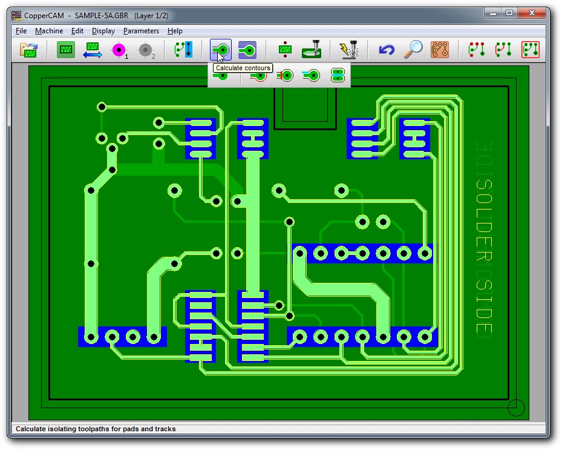The width and height of the screenshot is (562, 450).
Task: Click the orange copper preview icon
Action: [440, 50]
